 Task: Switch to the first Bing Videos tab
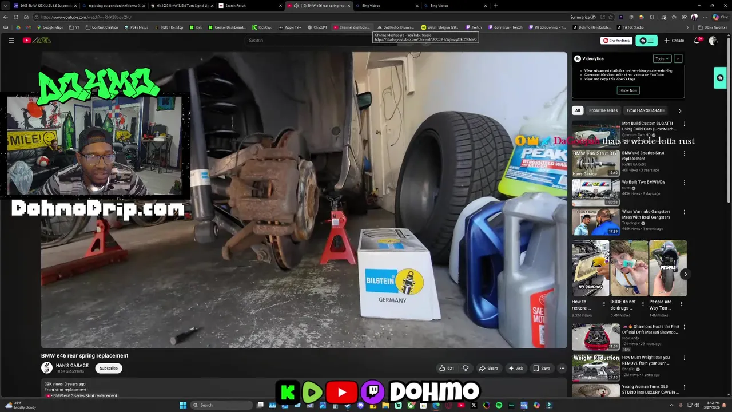pos(386,6)
